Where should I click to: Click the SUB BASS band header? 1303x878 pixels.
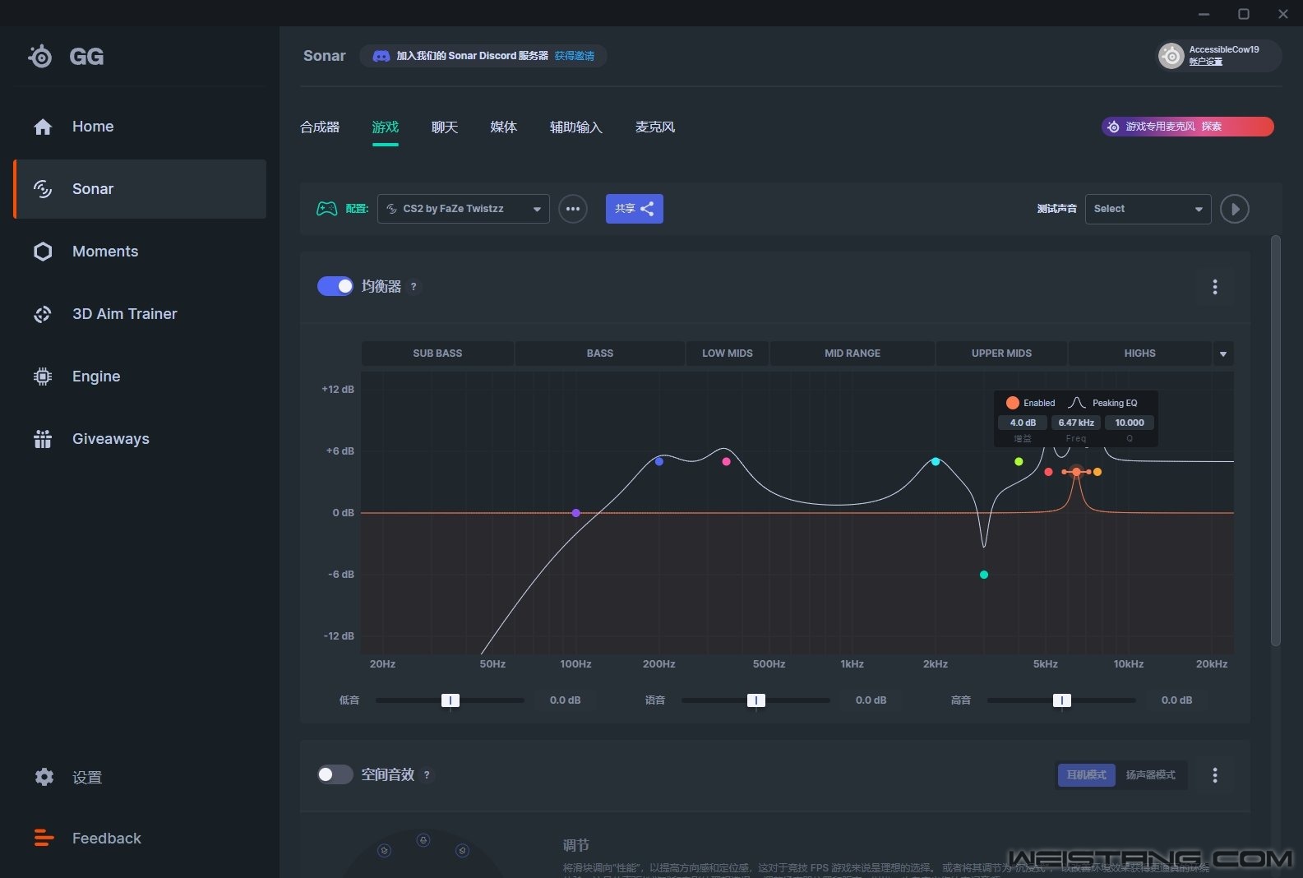pyautogui.click(x=437, y=354)
